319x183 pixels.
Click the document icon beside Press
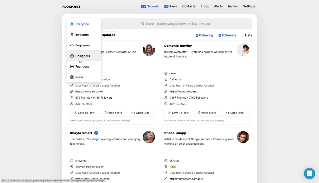(x=72, y=77)
